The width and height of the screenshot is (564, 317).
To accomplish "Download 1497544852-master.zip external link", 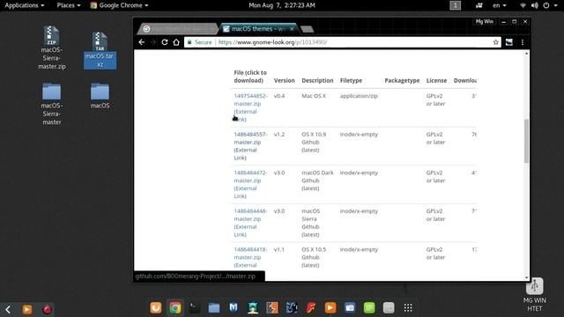I will [x=250, y=107].
